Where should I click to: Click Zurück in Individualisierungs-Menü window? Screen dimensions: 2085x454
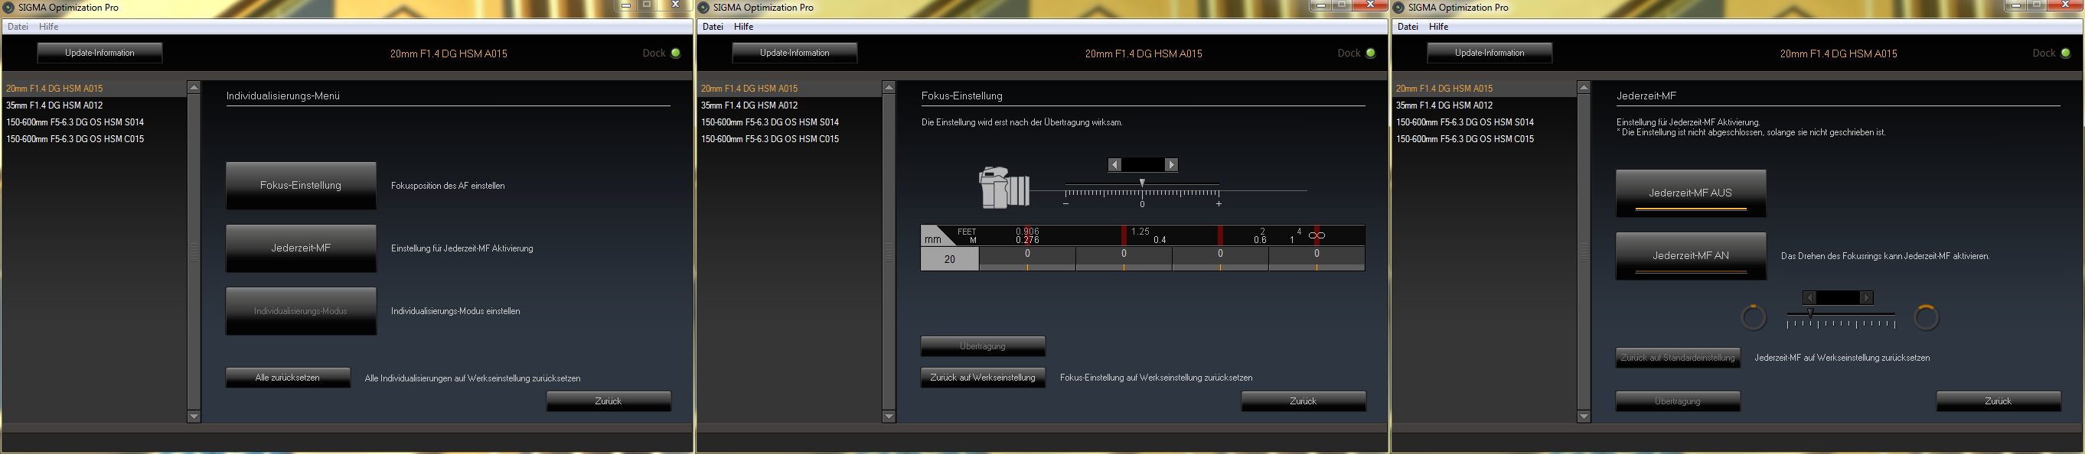(x=609, y=401)
